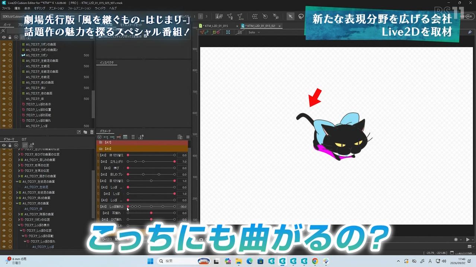The width and height of the screenshot is (476, 267).
Task: Click the Deformer panel lock icon header
Action: coord(10,145)
